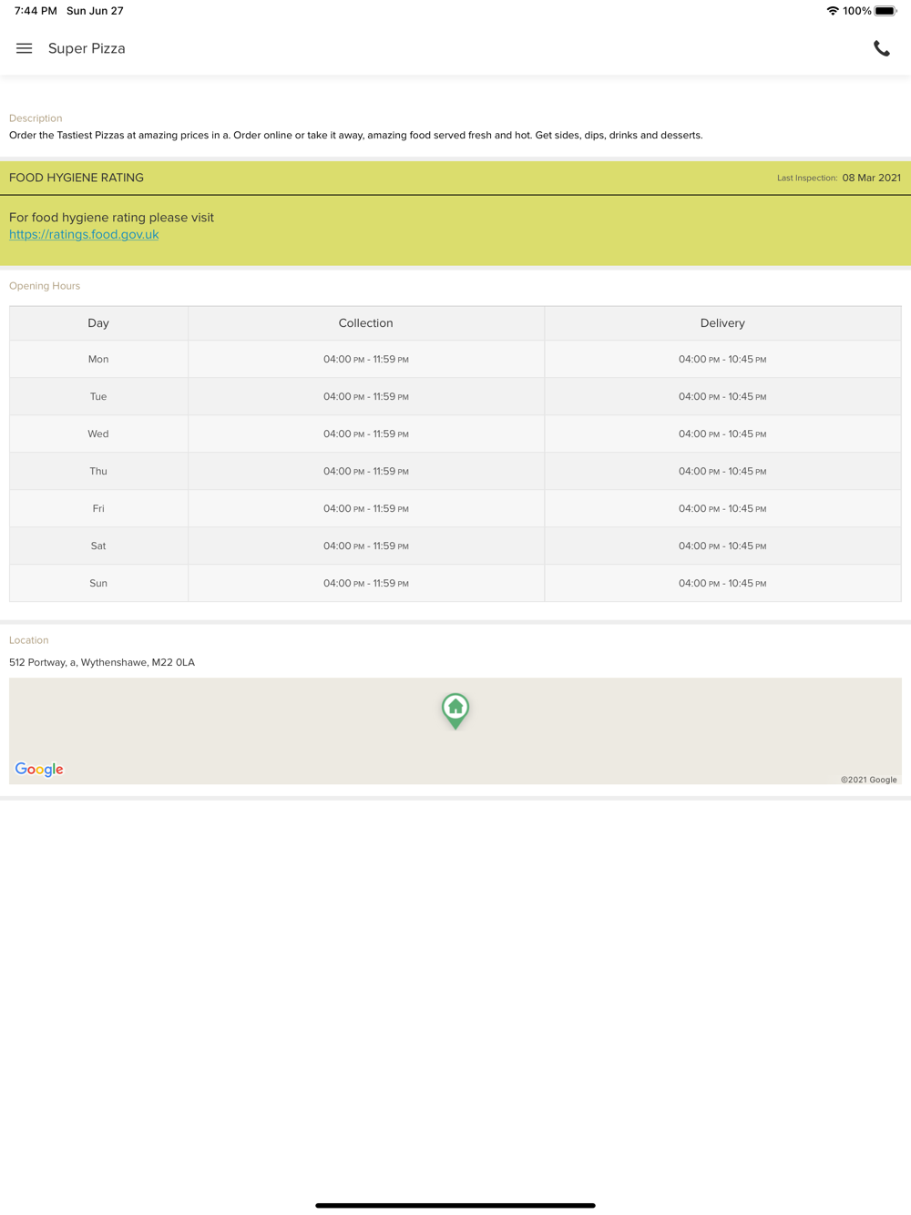911x1215 pixels.
Task: Tap Sun Jun 27 date in status bar
Action: click(95, 11)
